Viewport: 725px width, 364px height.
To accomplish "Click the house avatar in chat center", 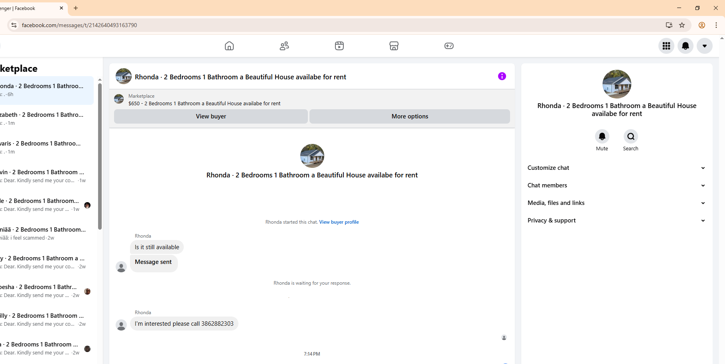I will coord(312,156).
